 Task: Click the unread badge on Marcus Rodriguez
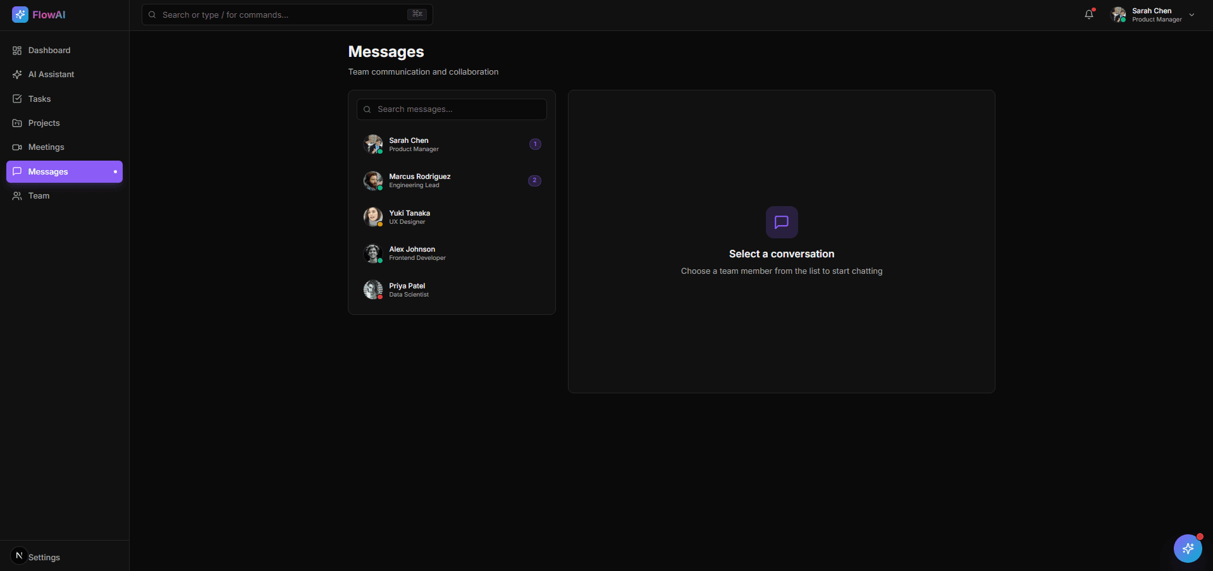[x=534, y=180]
